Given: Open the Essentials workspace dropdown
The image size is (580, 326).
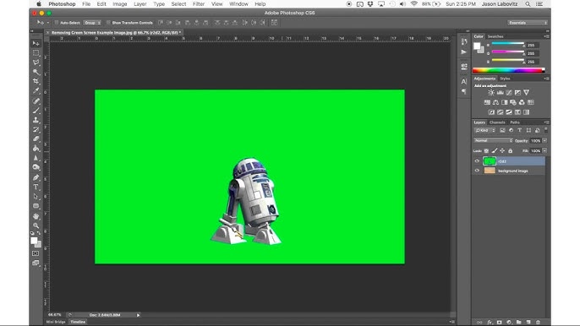Looking at the screenshot, I should point(527,23).
